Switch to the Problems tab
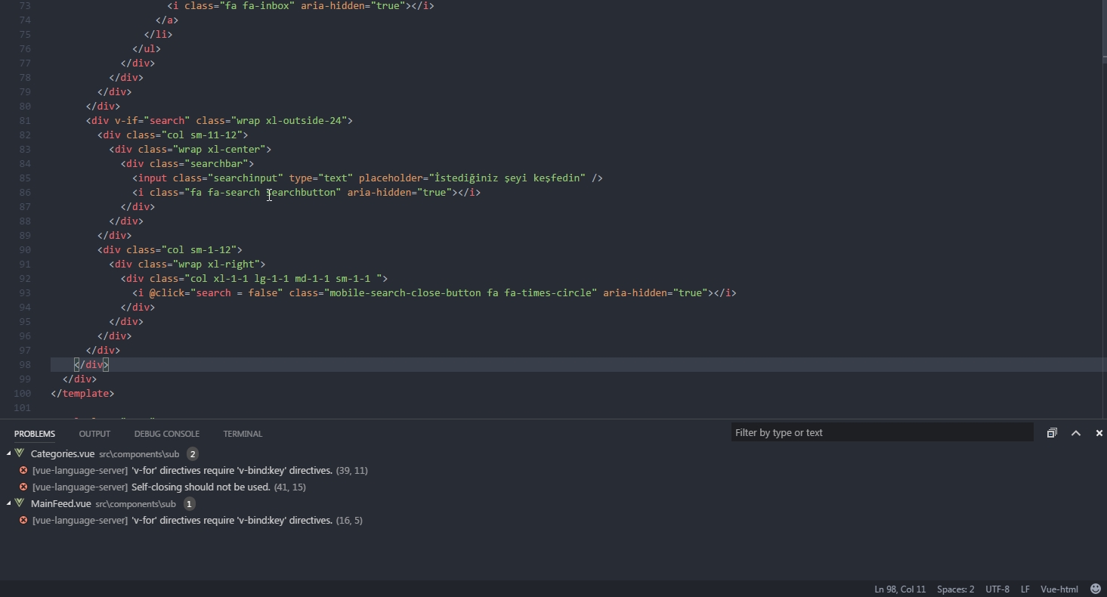Screen dimensions: 1107x597 35,434
